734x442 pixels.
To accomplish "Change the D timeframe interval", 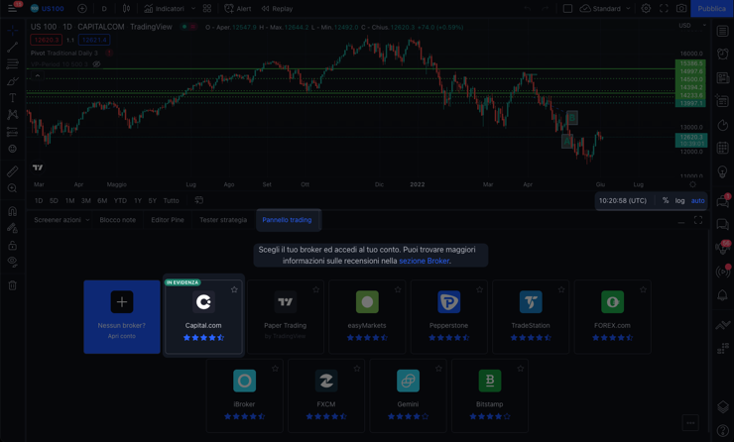I will (104, 8).
